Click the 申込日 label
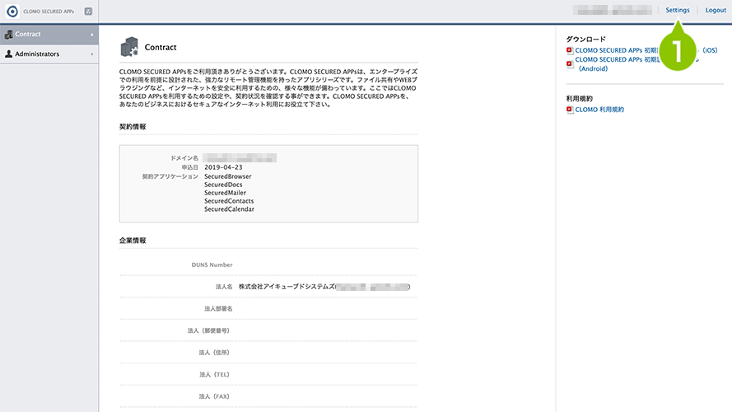This screenshot has height=412, width=732. tap(190, 167)
